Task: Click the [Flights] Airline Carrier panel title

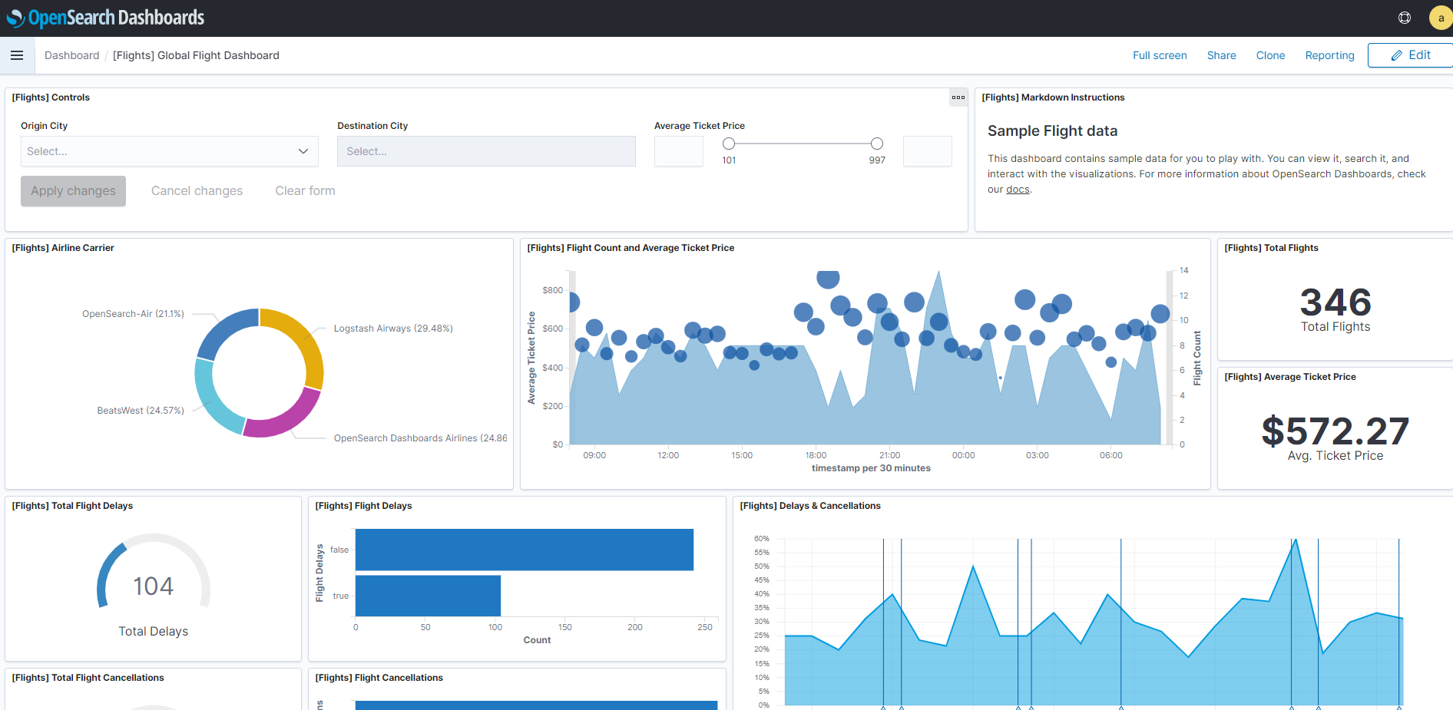Action: click(63, 248)
